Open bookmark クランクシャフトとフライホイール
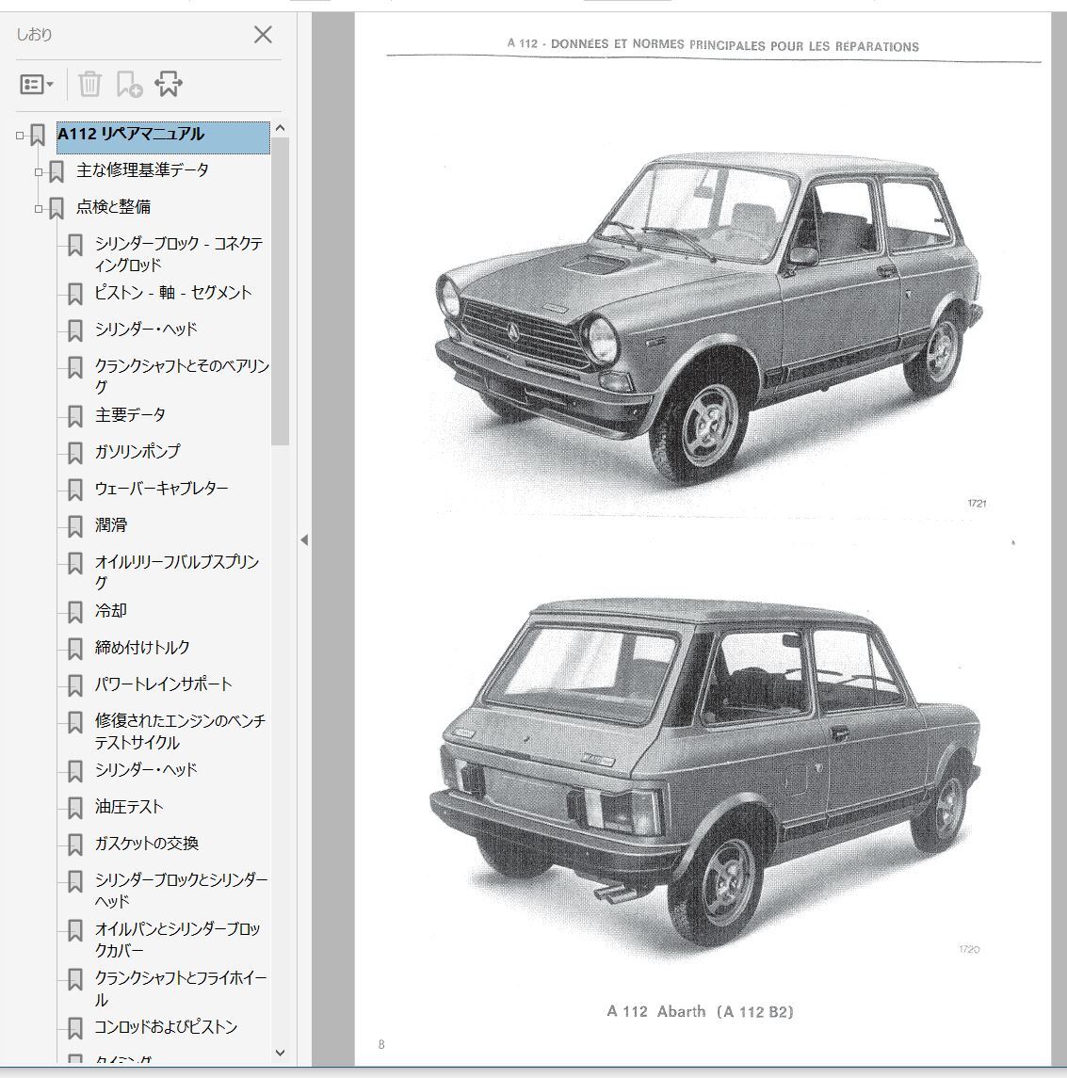The image size is (1067, 1078). click(181, 989)
